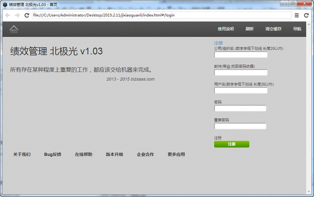Focus the 公司/组织名 input field
Image resolution: width=314 pixels, height=197 pixels.
click(241, 54)
